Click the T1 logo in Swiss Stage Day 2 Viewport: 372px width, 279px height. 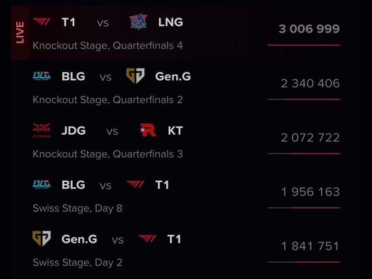(148, 239)
